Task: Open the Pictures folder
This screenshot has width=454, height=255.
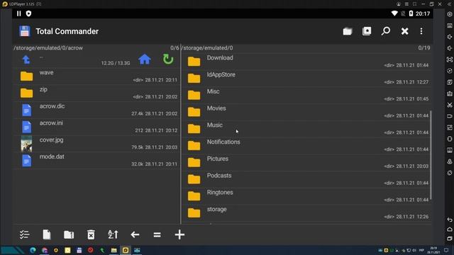Action: (306, 162)
